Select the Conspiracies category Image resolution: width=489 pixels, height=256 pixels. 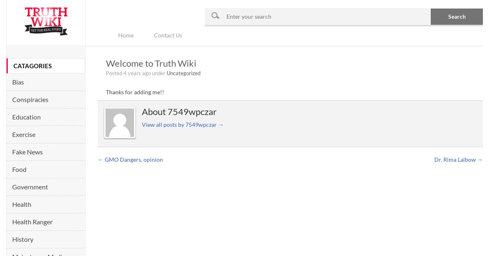tap(46, 100)
